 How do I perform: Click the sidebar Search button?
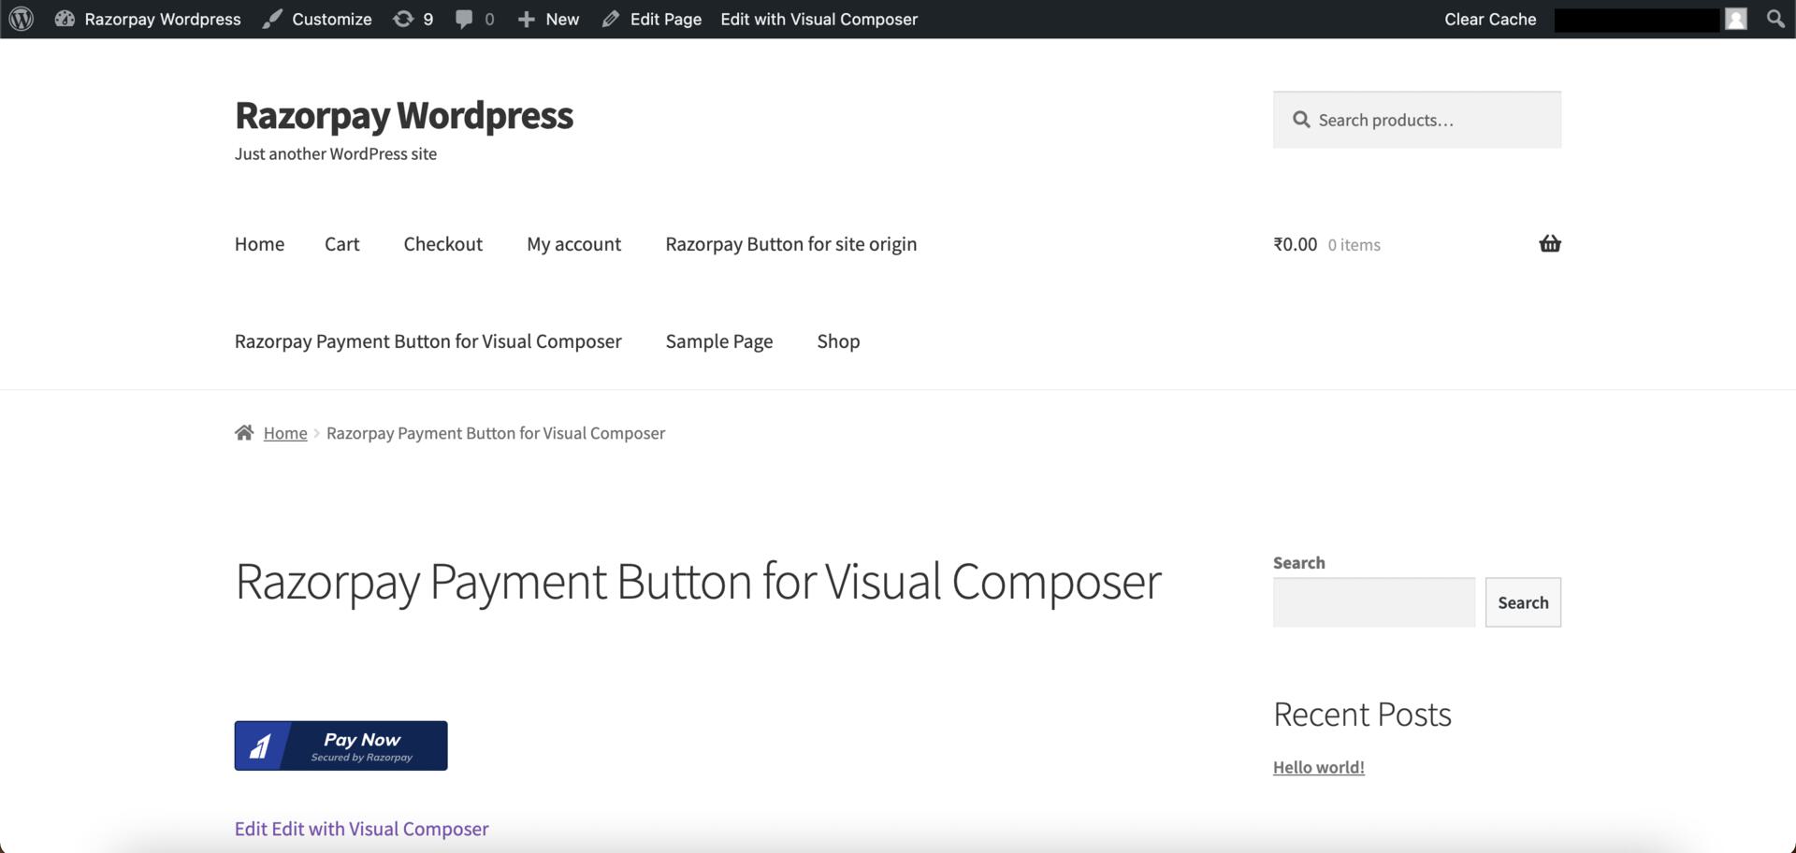[1523, 602]
